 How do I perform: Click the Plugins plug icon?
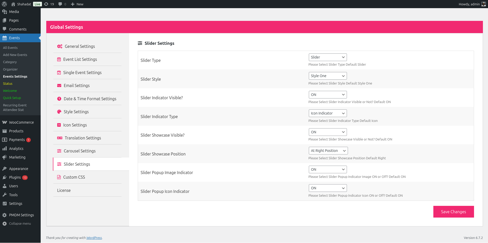tap(5, 177)
